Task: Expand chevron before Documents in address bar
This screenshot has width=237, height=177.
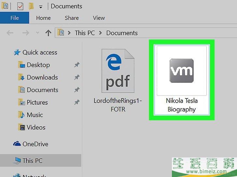Action: point(100,33)
